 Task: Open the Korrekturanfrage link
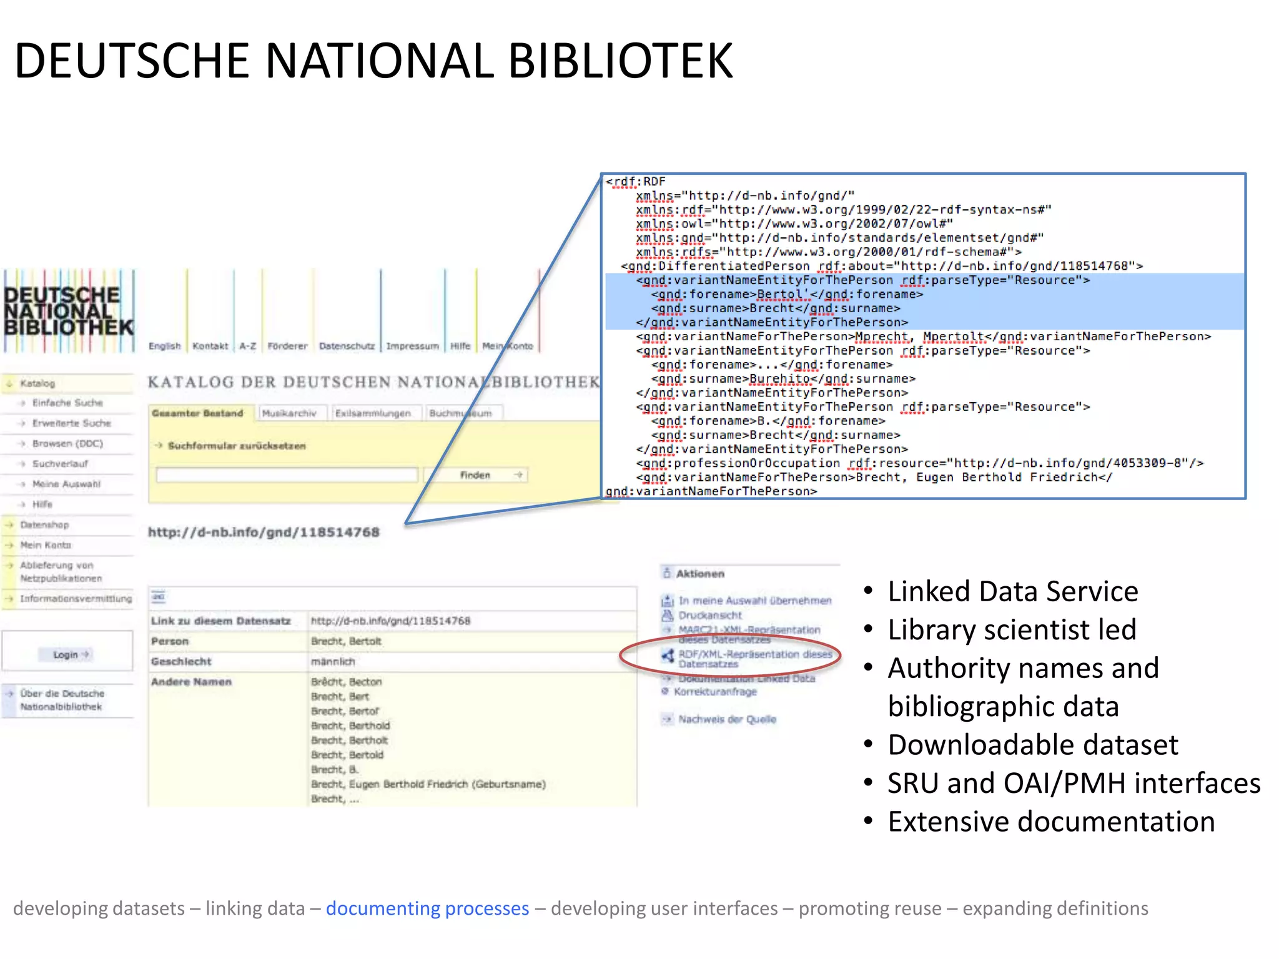tap(715, 692)
